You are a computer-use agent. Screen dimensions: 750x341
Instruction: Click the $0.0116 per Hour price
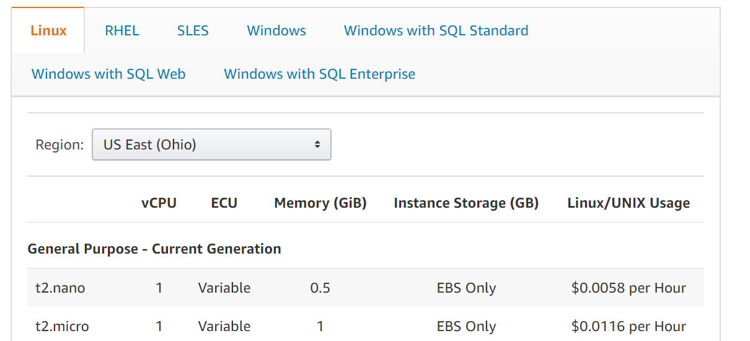[629, 326]
